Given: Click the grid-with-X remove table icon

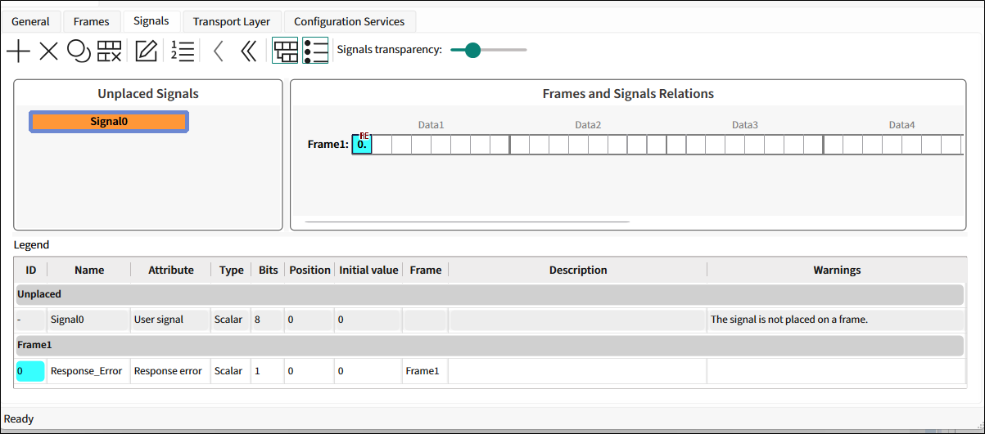Looking at the screenshot, I should [110, 51].
